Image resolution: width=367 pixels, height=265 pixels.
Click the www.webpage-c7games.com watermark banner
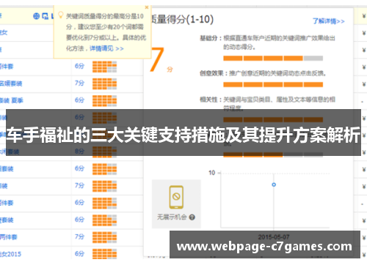[x=265, y=245]
